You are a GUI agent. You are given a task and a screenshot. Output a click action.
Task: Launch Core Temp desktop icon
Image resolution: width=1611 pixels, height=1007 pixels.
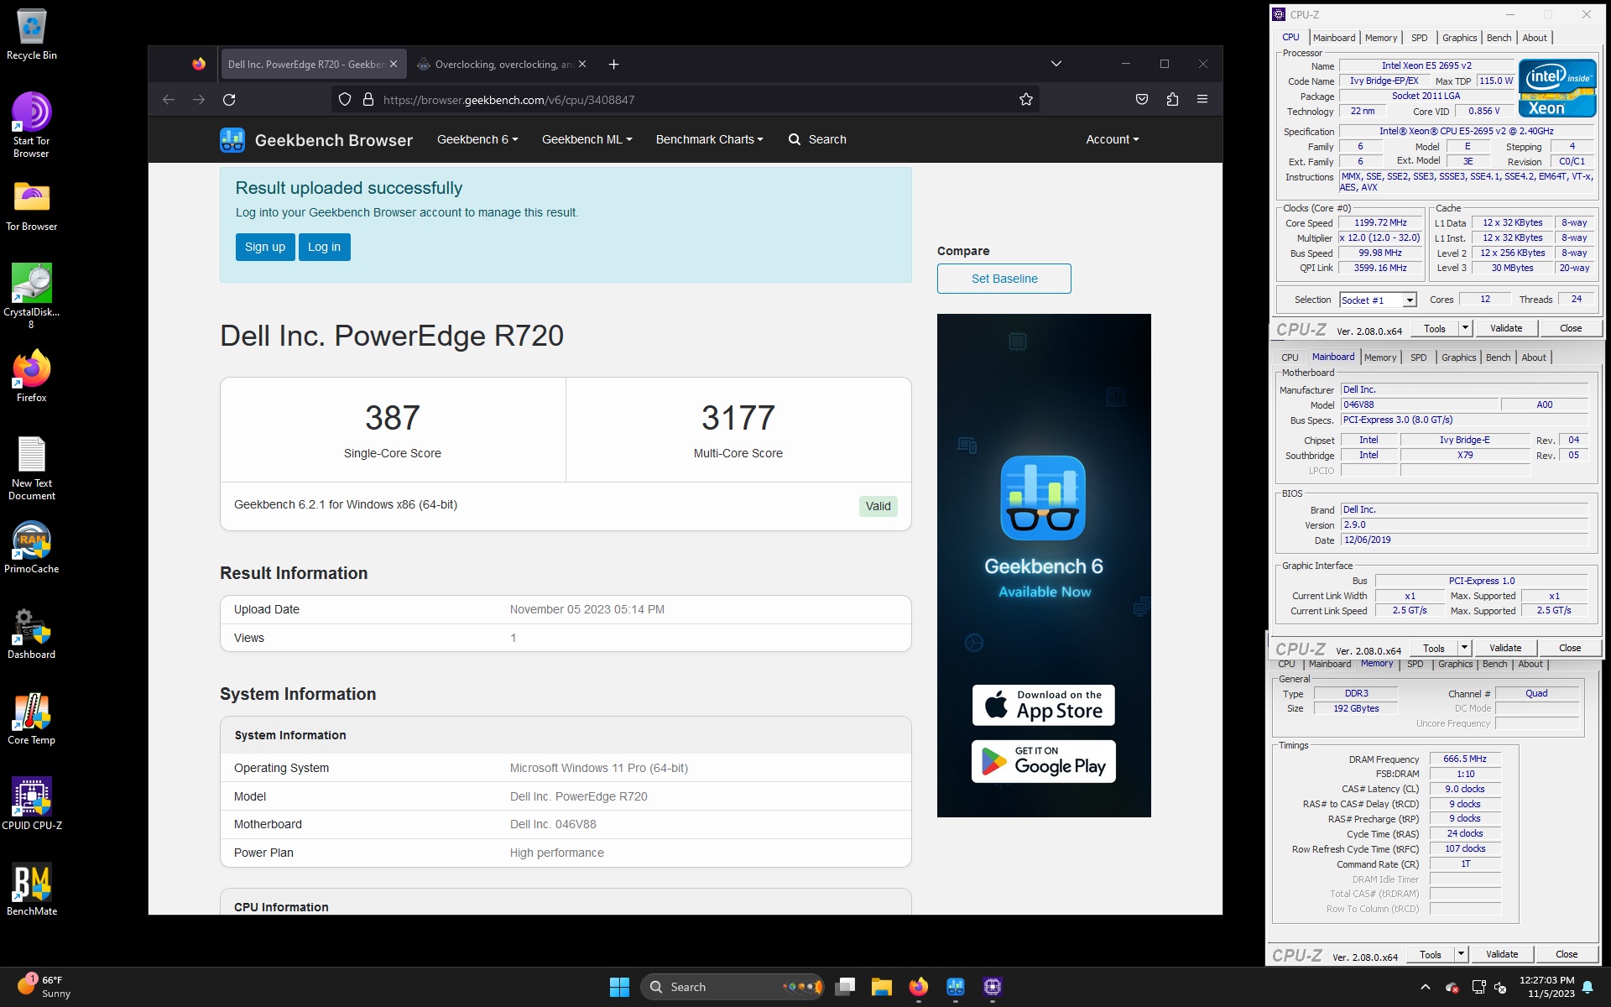click(32, 719)
